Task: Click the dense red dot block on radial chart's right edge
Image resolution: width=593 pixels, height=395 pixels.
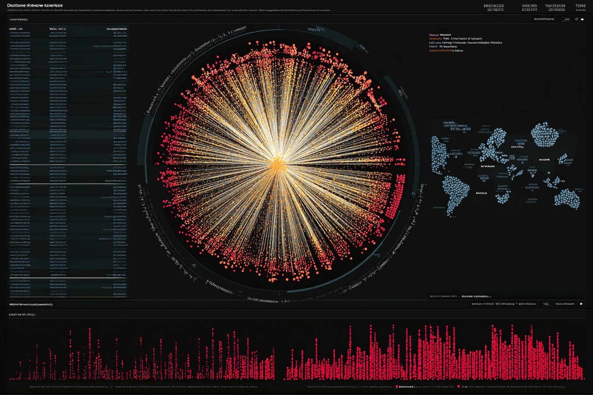Action: tap(395, 196)
